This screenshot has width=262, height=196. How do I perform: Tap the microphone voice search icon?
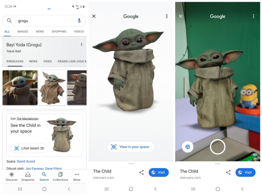[x=79, y=21]
